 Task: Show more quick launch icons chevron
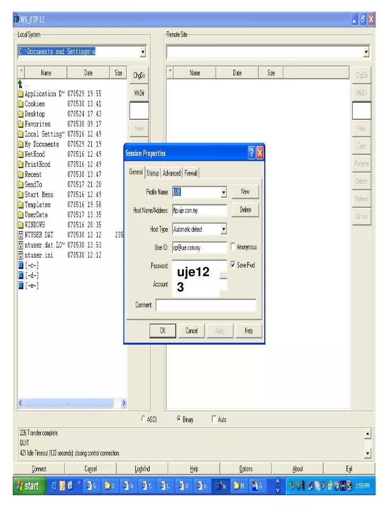pyautogui.click(x=79, y=482)
